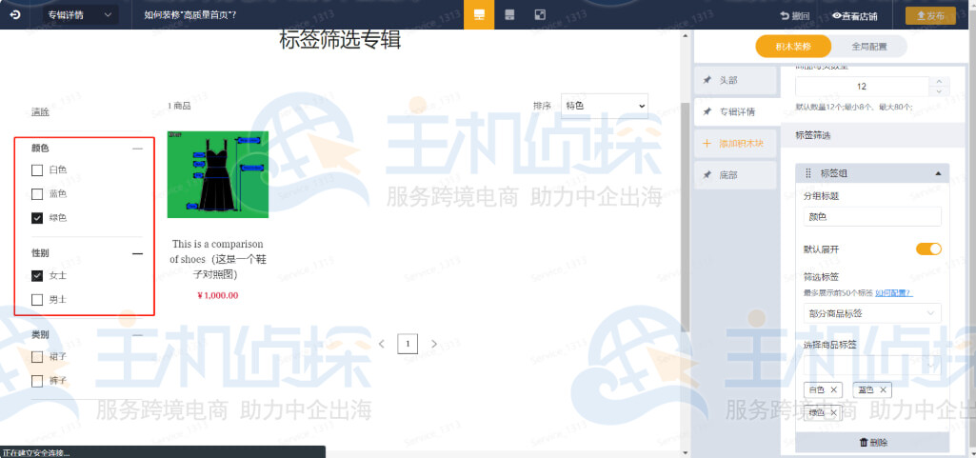Remove the 白色 tag chip
Screen dimensions: 976x458
(x=833, y=390)
